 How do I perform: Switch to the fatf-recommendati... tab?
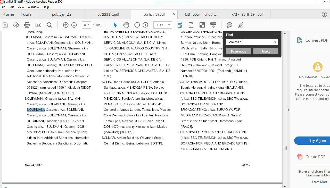(x=201, y=14)
